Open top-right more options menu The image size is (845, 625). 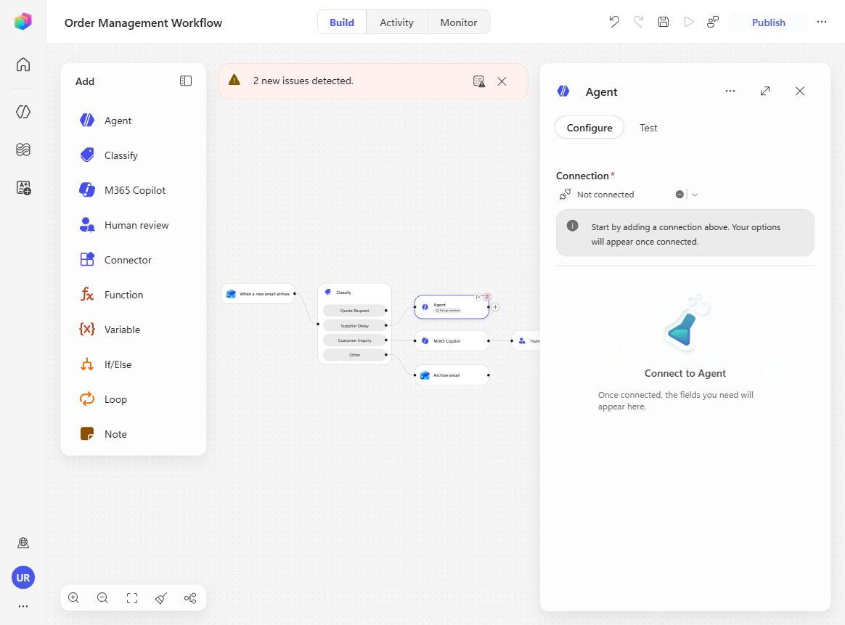[x=821, y=22]
